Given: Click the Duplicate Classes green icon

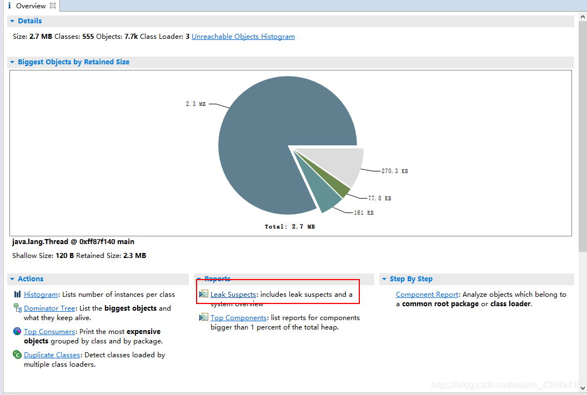Looking at the screenshot, I should 17,355.
